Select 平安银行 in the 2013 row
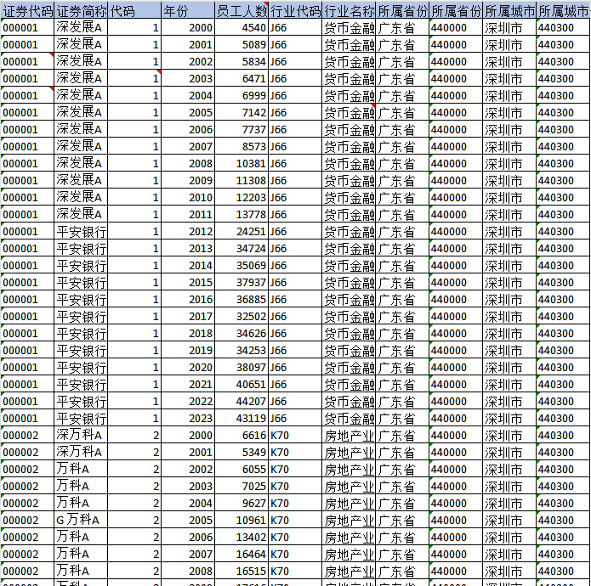Image resolution: width=591 pixels, height=586 pixels. 81,248
